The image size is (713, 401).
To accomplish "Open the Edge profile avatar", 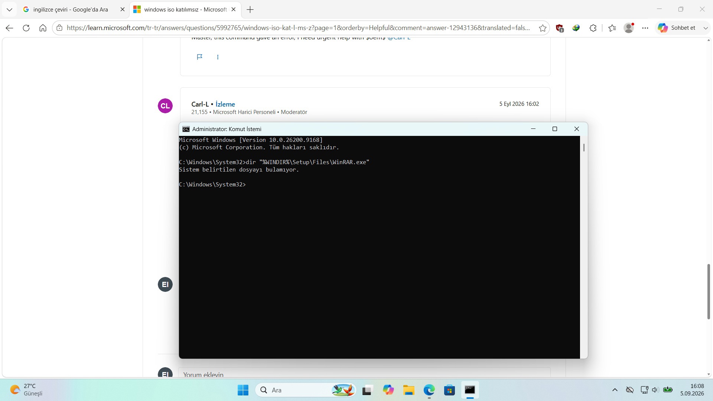I will 629,28.
